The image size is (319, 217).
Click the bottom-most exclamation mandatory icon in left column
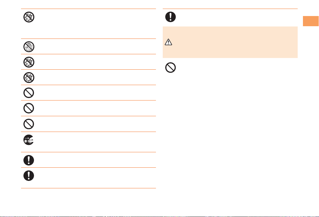[x=29, y=176]
